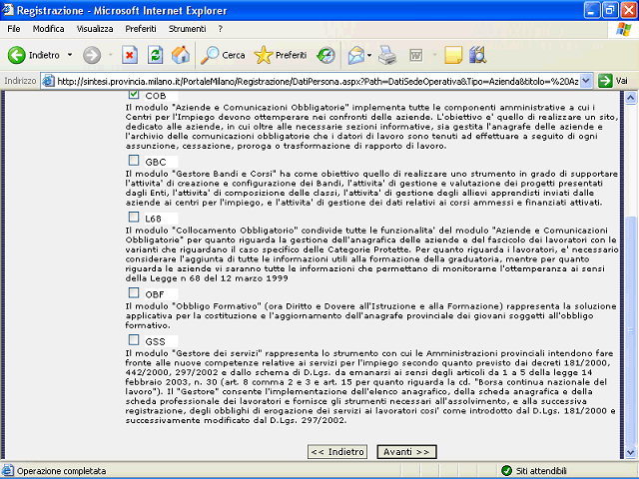Open the History clock icon
The image size is (639, 479).
[x=326, y=55]
